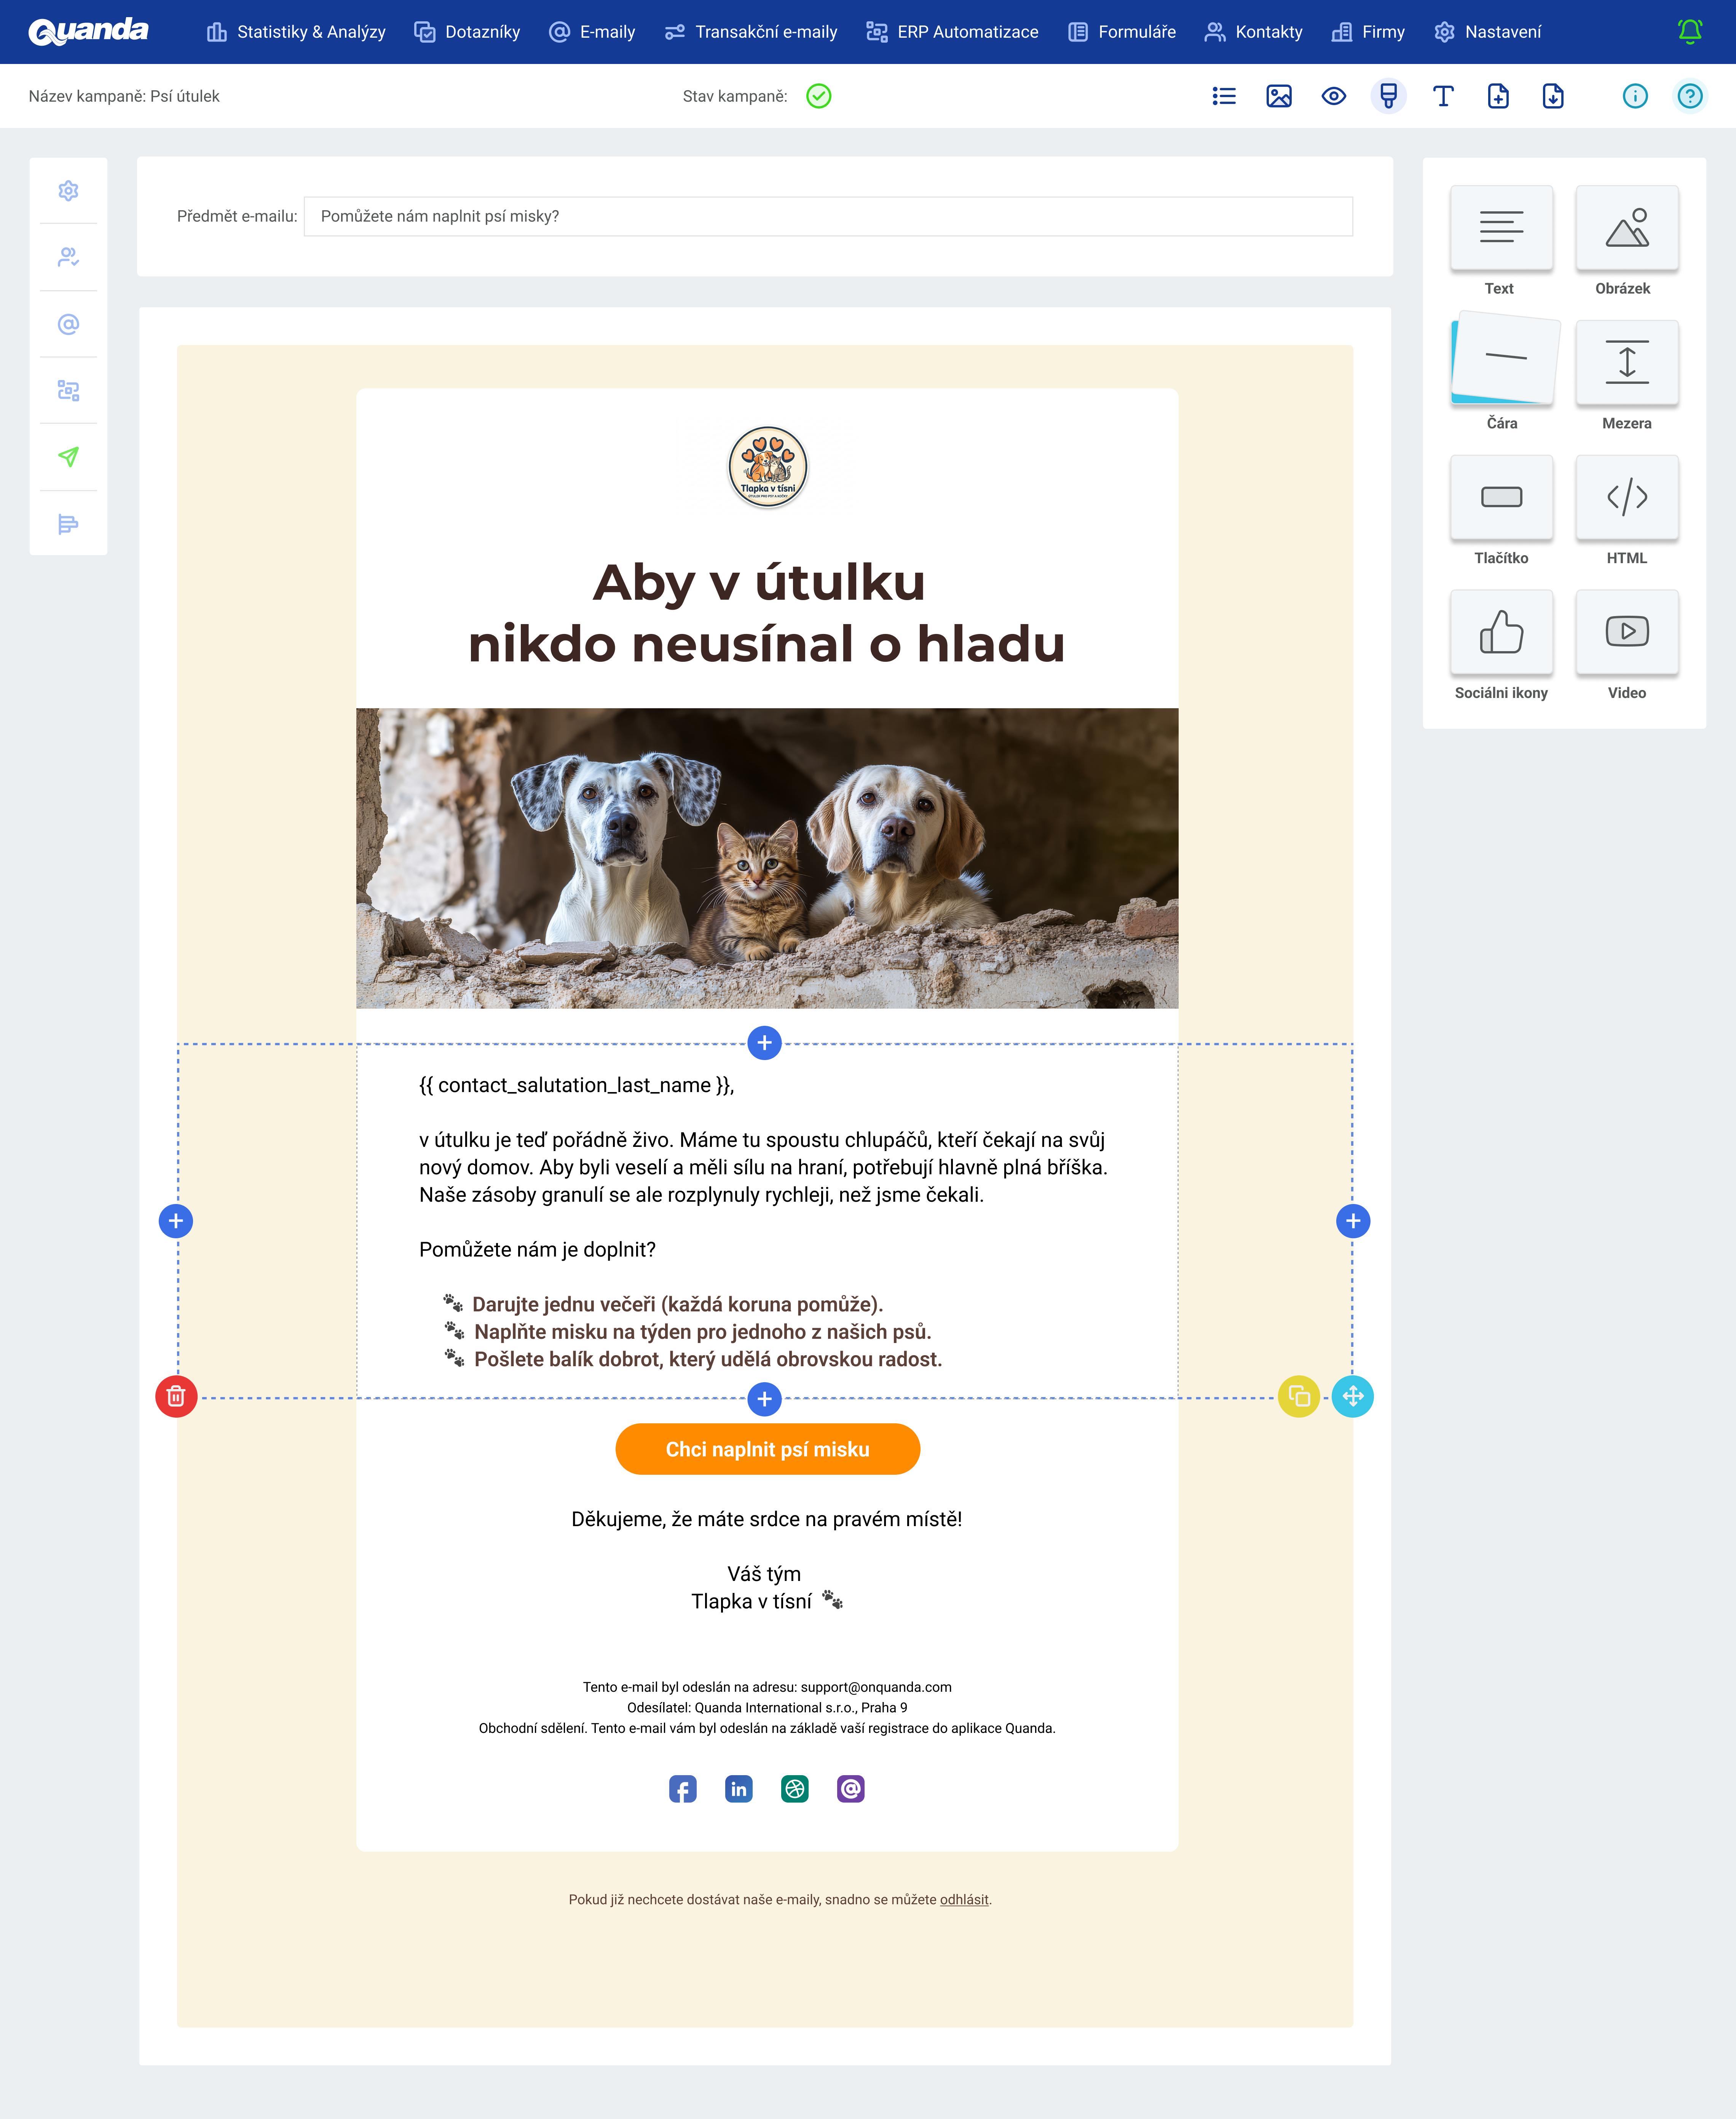1736x2119 pixels.
Task: Click the Facebook social icon
Action: (x=683, y=1789)
